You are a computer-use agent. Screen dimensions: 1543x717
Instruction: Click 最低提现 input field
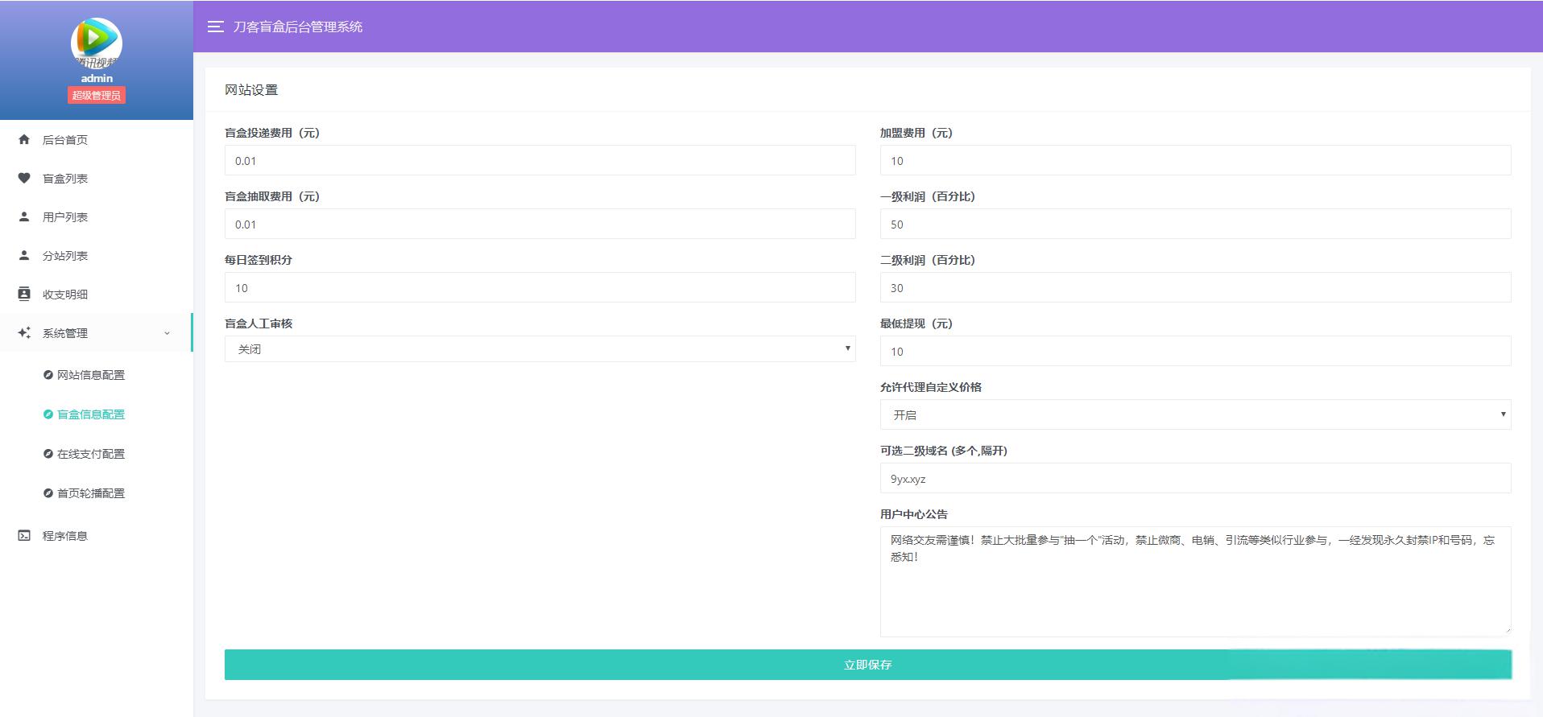(1195, 351)
